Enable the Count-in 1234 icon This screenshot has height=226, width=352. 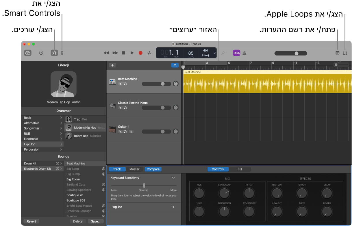point(236,53)
